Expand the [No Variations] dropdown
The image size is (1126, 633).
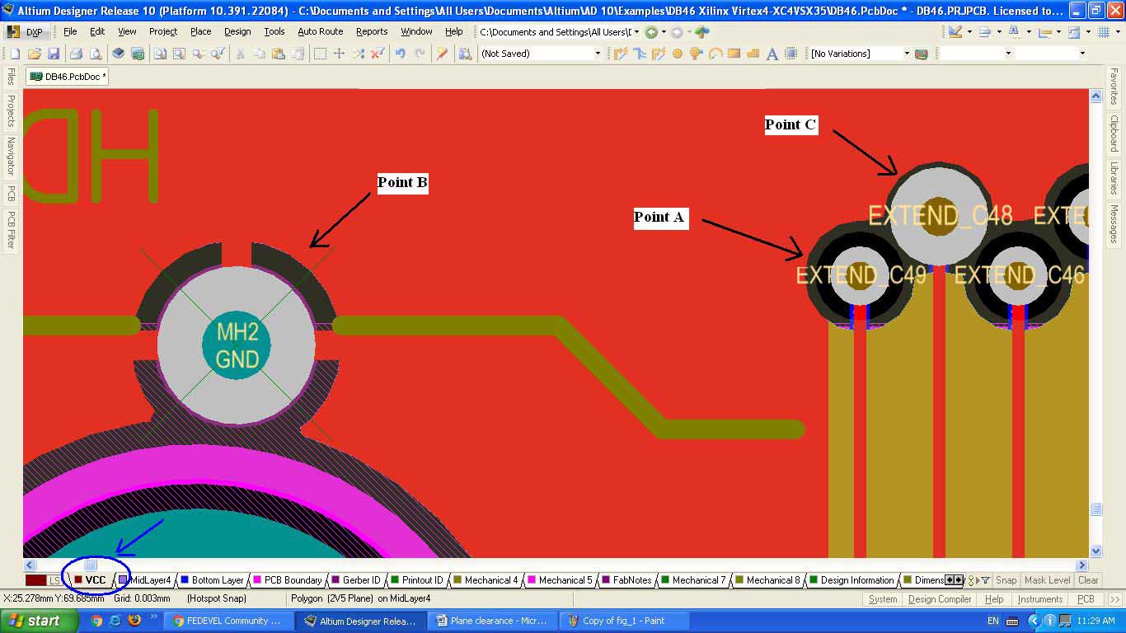[906, 54]
